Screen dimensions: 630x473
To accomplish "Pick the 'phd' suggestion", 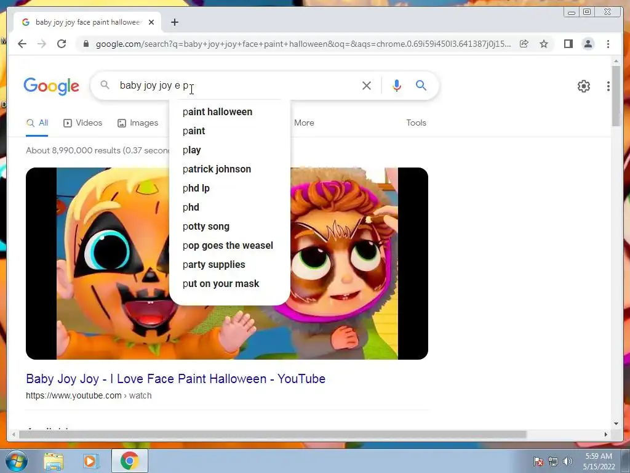I will [229, 207].
